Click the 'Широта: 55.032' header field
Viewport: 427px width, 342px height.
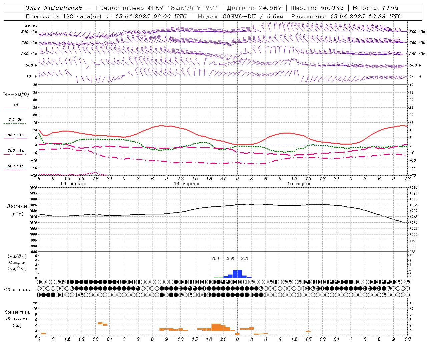point(317,8)
